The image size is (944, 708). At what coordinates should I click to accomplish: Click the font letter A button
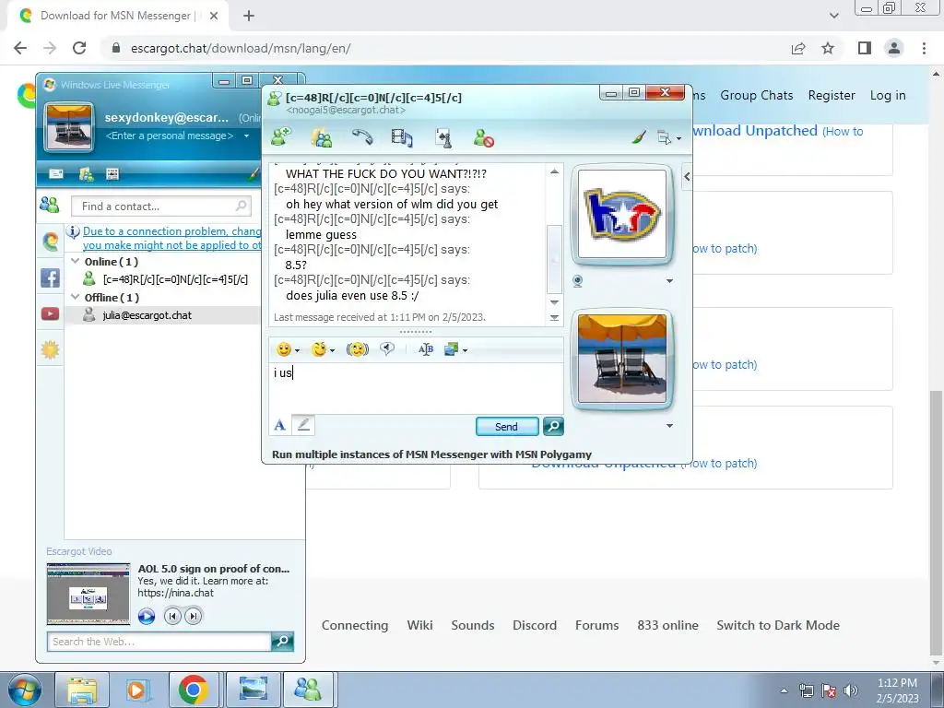[280, 426]
